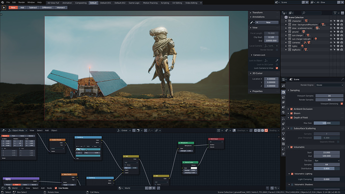
Task: Click the Intersect selection mode button
Action: [x=60, y=7]
